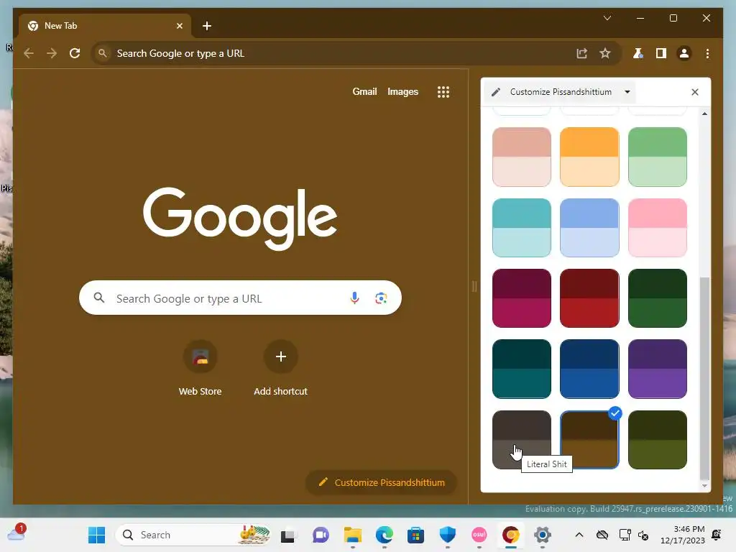Click Customize Pissandshittium button at bottom

pyautogui.click(x=381, y=482)
